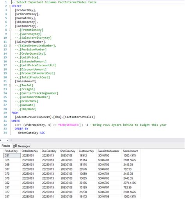Collapse the commented block at SalesOrderLineNumber line

(10, 46)
